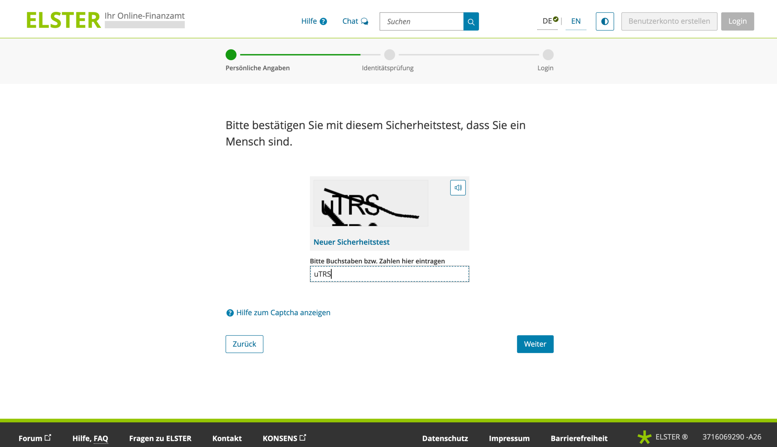Click the ELSTER logo
This screenshot has width=777, height=447.
point(63,20)
